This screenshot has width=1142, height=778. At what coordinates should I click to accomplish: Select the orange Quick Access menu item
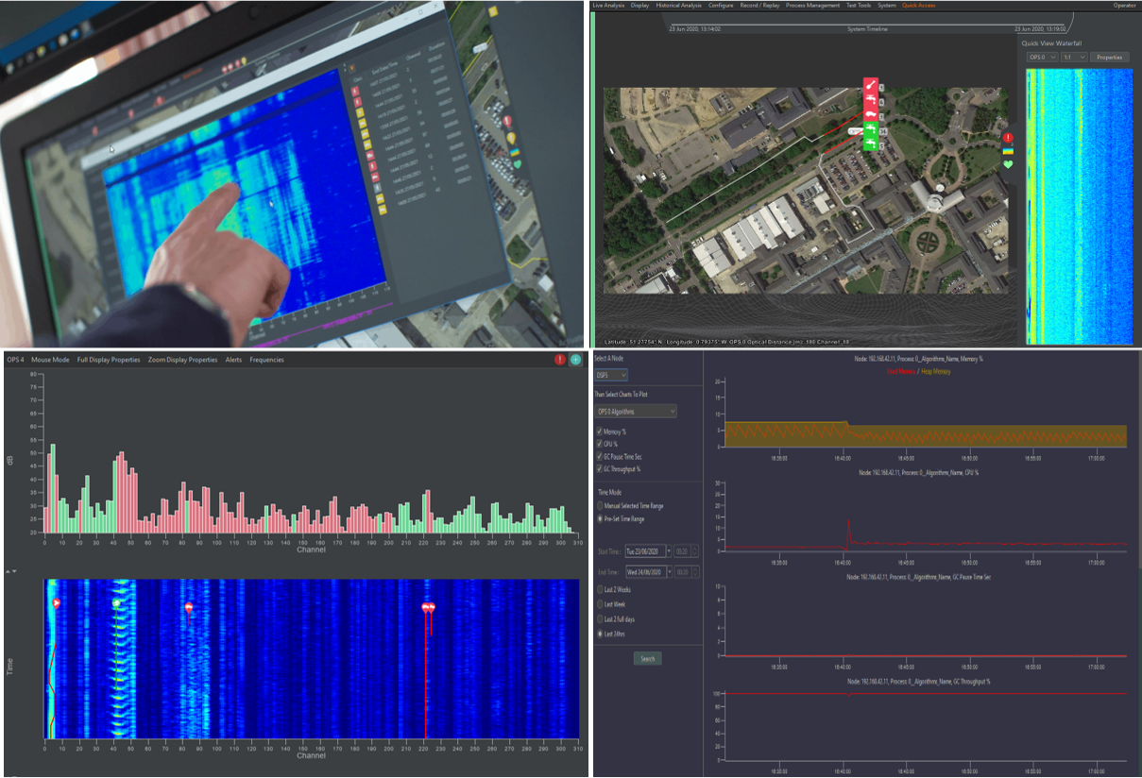(919, 6)
